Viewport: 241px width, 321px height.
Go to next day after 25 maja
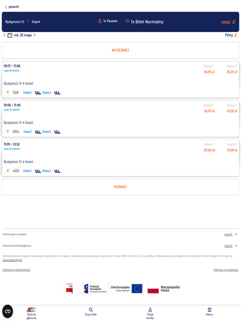(35, 35)
